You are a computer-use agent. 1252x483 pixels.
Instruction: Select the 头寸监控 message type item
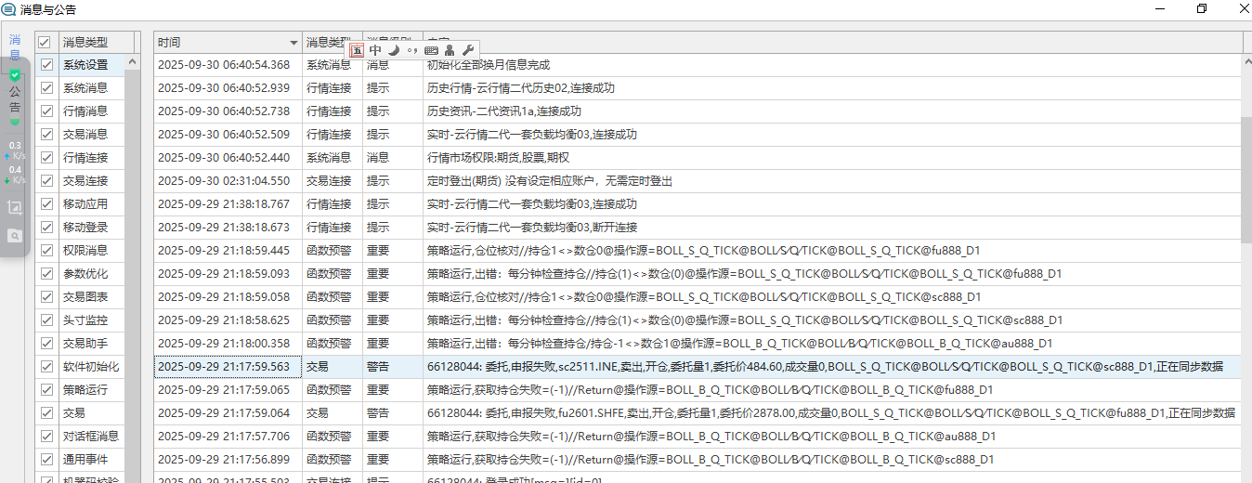click(x=85, y=320)
